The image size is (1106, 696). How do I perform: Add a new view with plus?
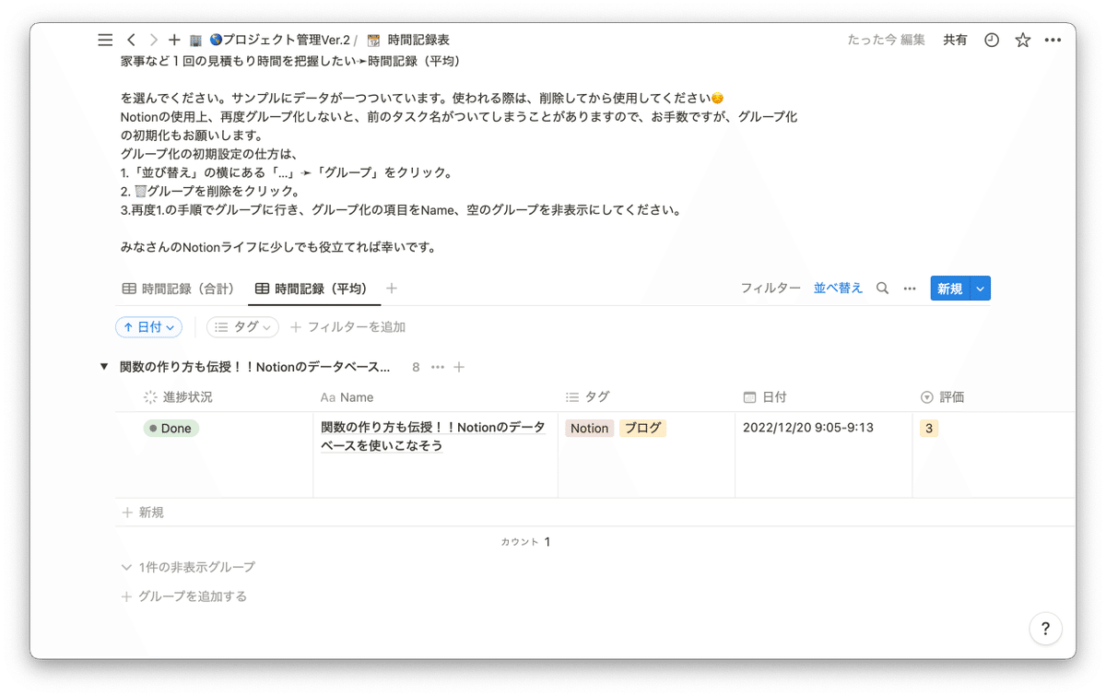tap(392, 289)
